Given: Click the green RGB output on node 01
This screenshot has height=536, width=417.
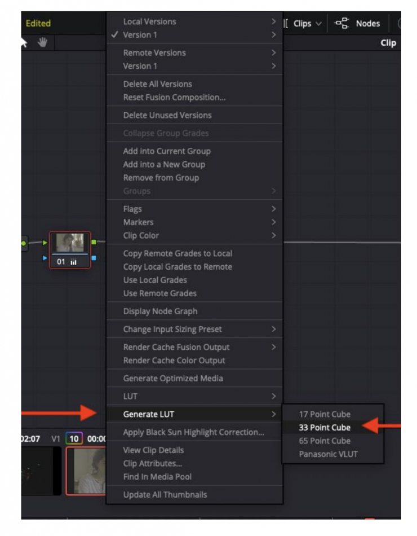Looking at the screenshot, I should pos(94,243).
